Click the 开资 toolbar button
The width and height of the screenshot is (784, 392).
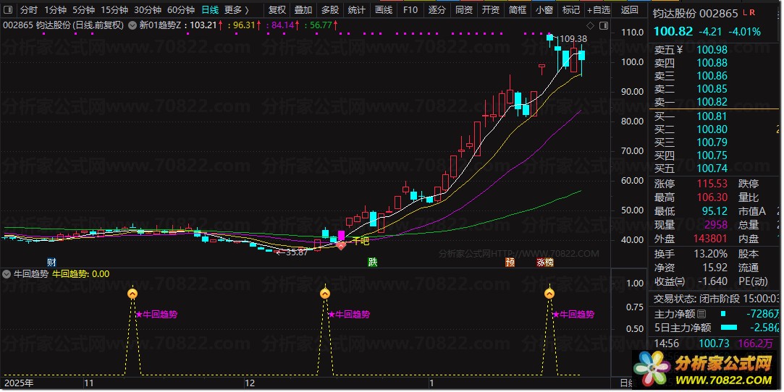491,9
